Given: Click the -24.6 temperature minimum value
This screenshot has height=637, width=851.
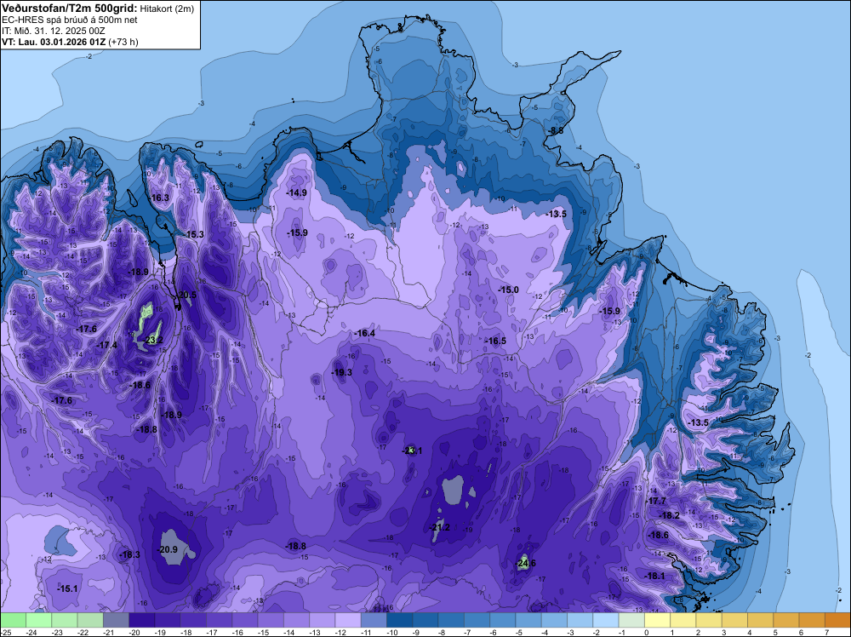Looking at the screenshot, I should (525, 564).
